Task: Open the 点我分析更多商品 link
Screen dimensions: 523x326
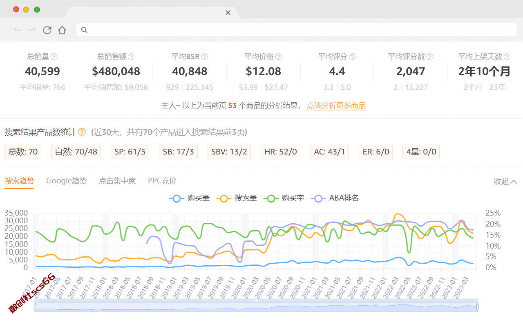Action: (x=336, y=106)
